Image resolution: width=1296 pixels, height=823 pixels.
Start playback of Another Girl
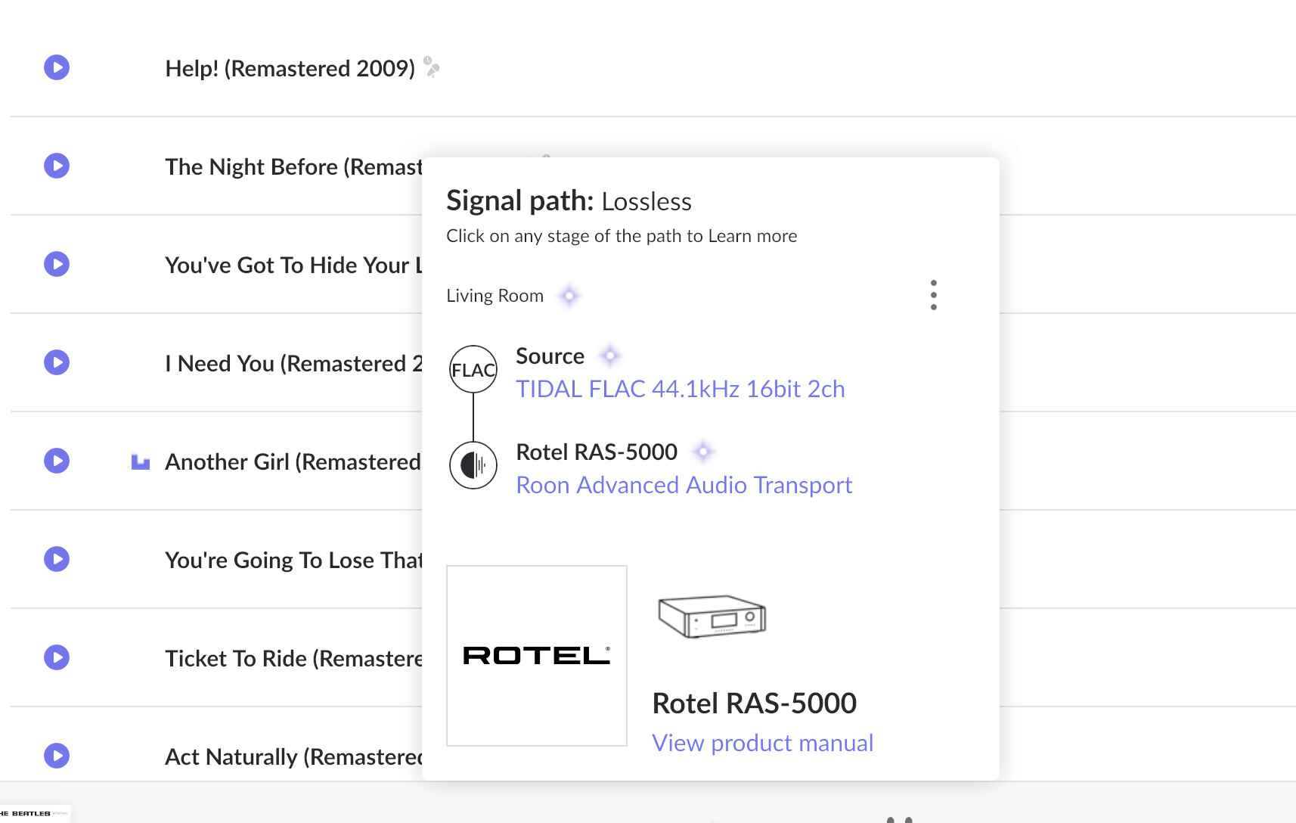[x=57, y=461]
